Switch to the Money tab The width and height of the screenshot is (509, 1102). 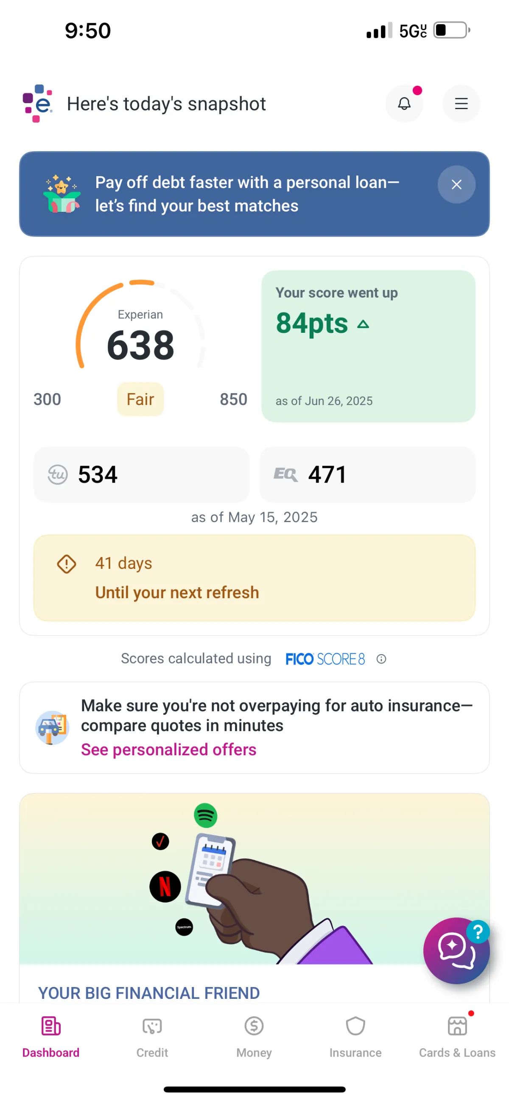(x=254, y=1035)
